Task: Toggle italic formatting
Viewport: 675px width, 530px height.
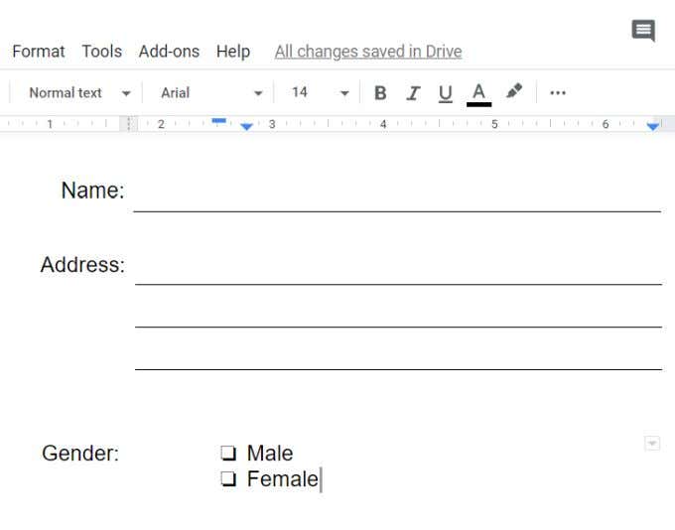Action: (413, 92)
